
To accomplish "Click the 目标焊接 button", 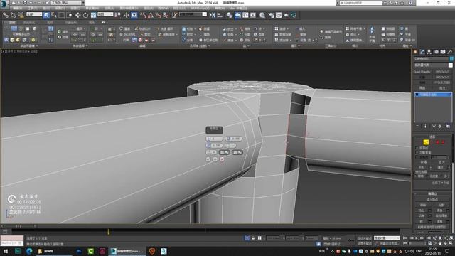I will pos(441,215).
